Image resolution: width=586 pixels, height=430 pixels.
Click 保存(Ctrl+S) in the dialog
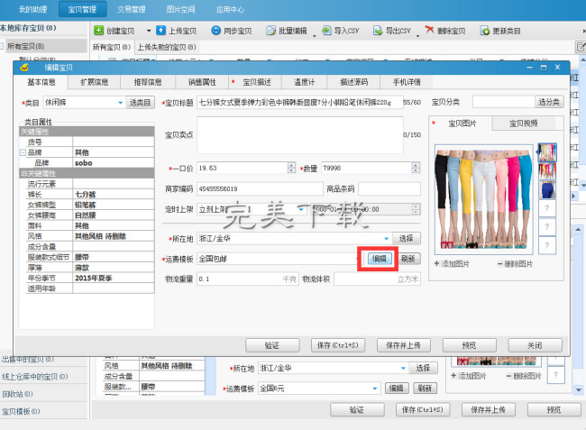tap(338, 345)
